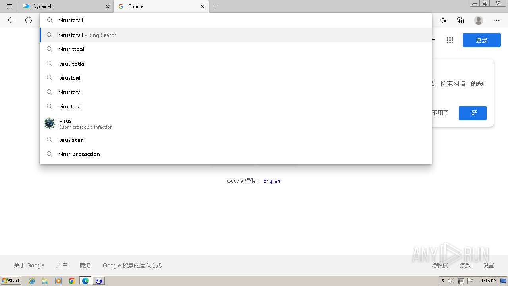The width and height of the screenshot is (508, 286).
Task: Open the Collections icon
Action: (460, 20)
